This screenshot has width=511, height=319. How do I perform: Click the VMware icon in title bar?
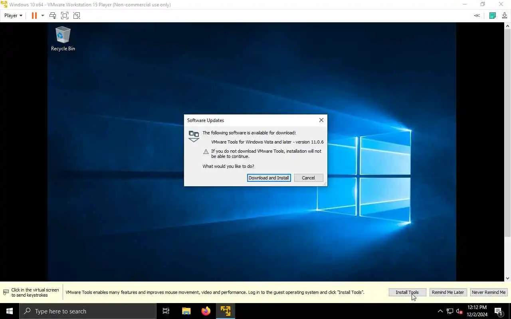[4, 4]
